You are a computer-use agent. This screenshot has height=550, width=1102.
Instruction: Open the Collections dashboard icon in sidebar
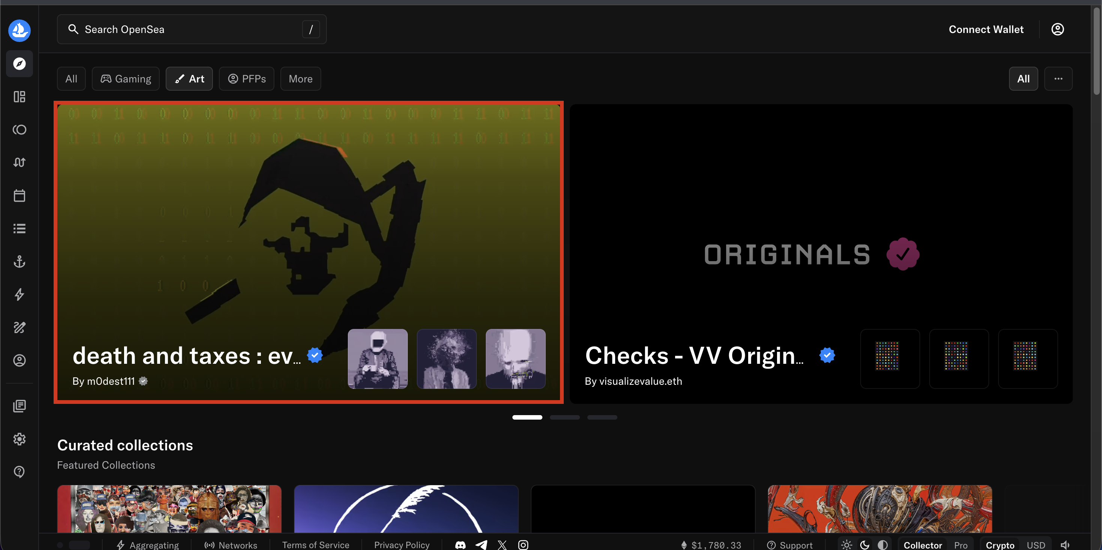tap(19, 97)
